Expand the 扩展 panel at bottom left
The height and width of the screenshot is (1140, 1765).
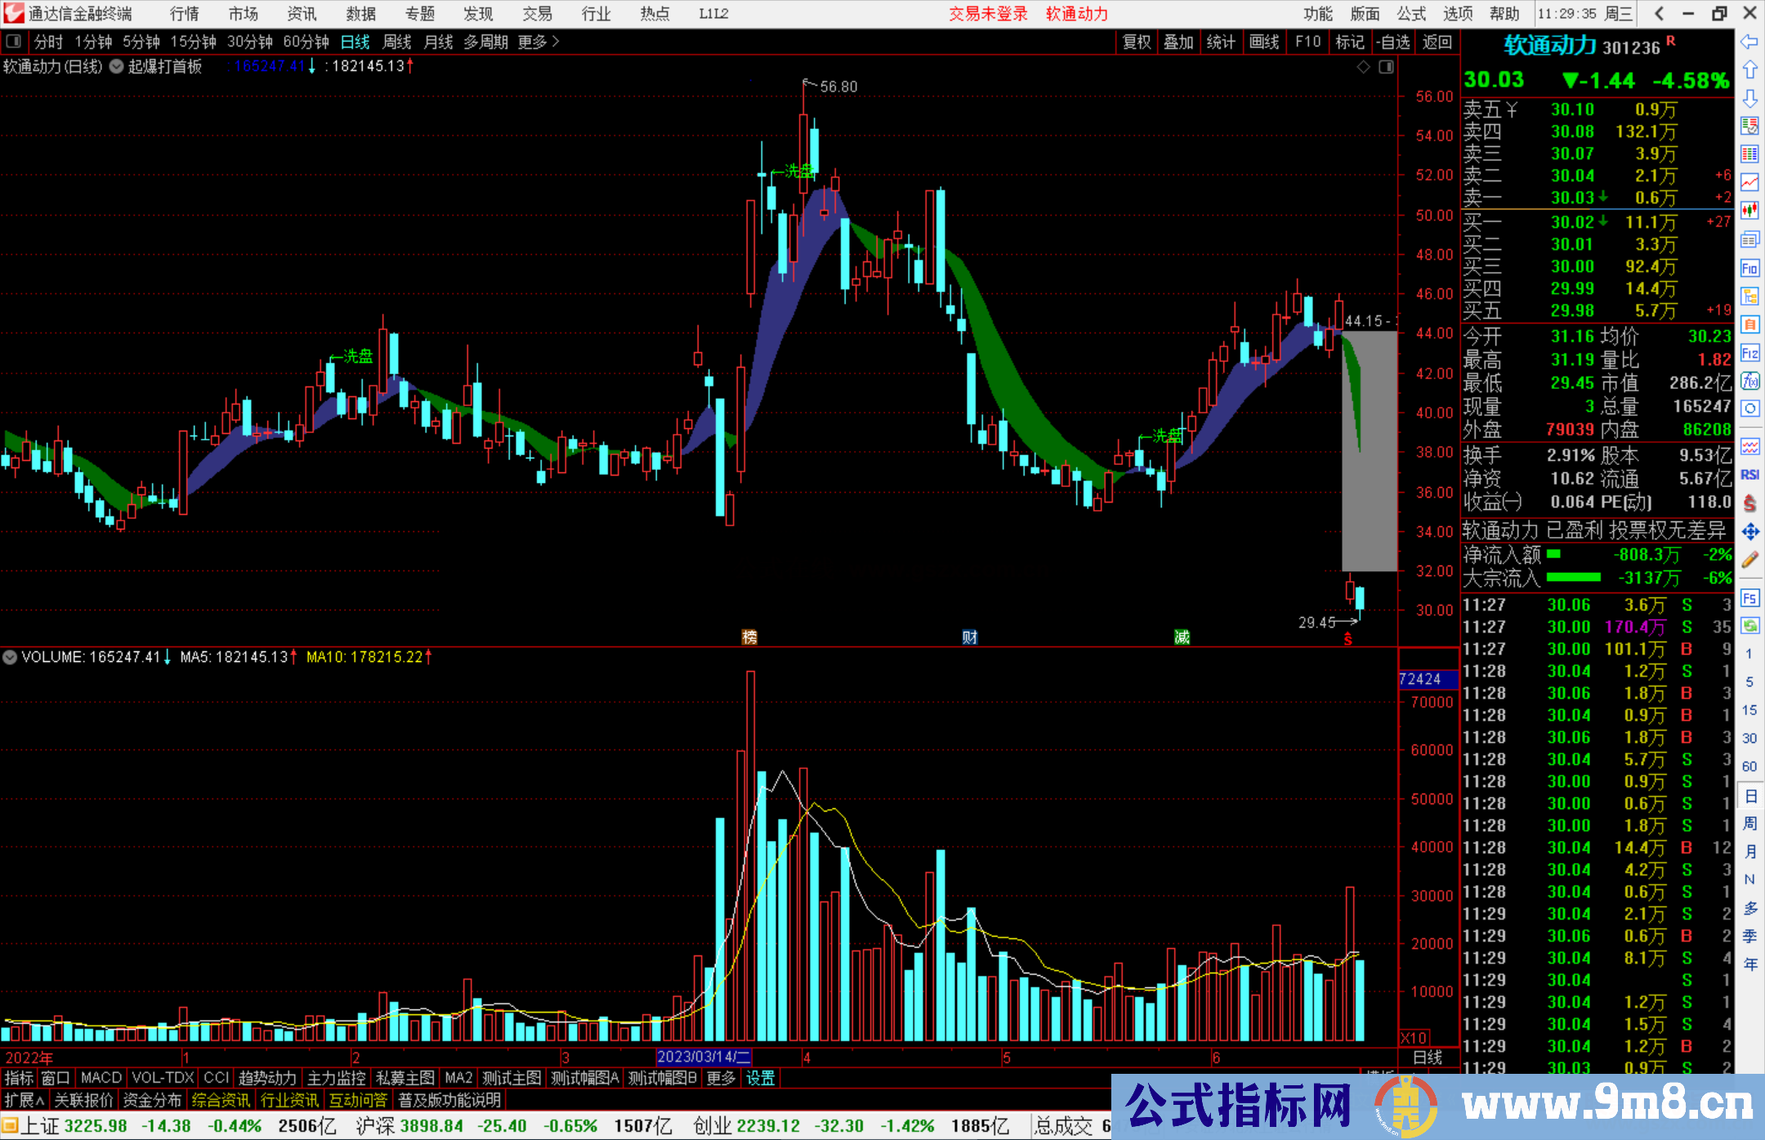(25, 1100)
